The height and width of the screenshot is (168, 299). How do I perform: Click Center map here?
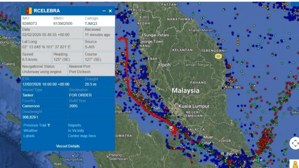82,136
